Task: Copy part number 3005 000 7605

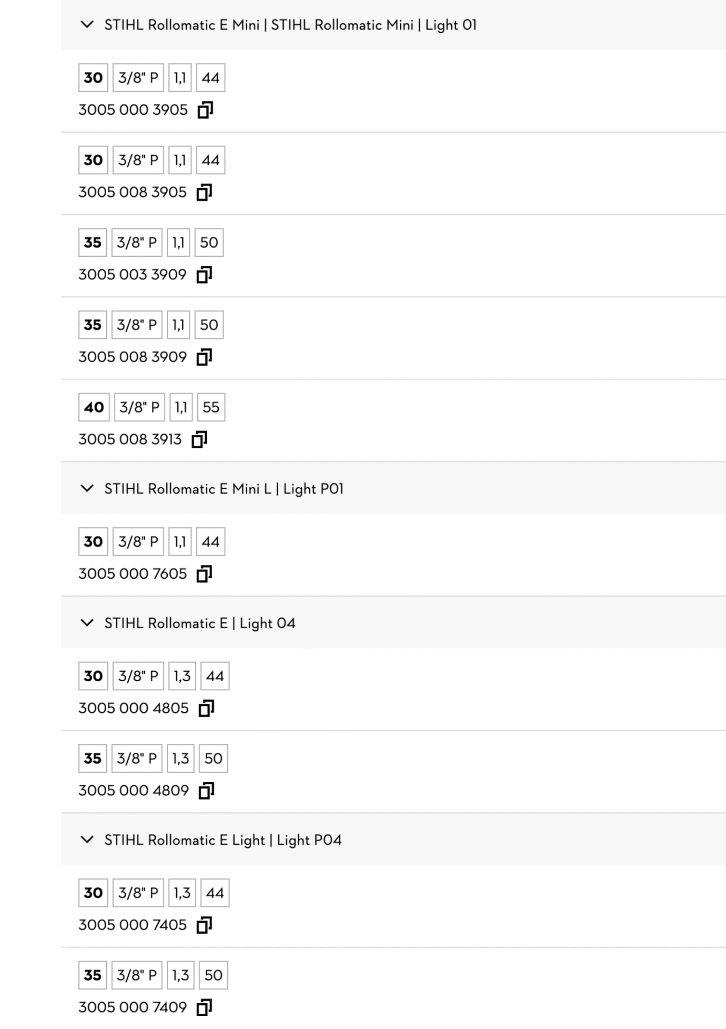Action: (204, 574)
